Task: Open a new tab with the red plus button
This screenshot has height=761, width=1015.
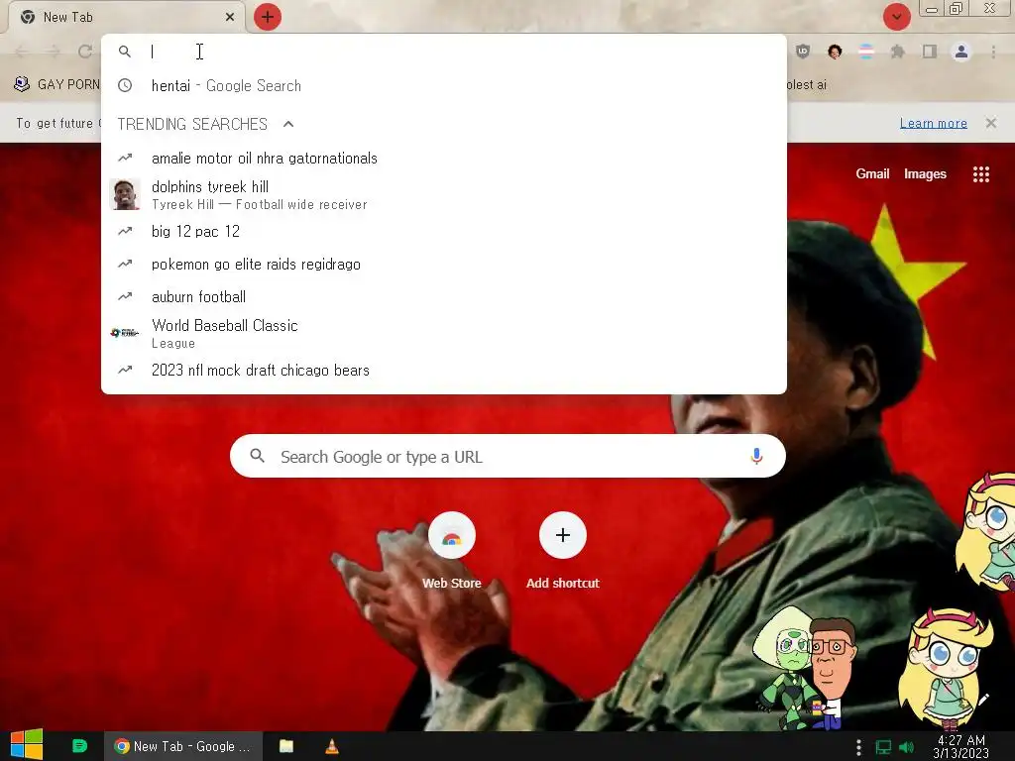Action: [x=268, y=17]
